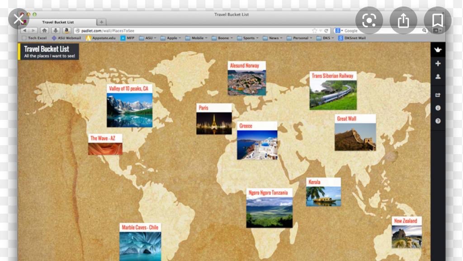Expand the Mobile bookmarks folder
Screen dimensions: 463x261
click(x=196, y=38)
